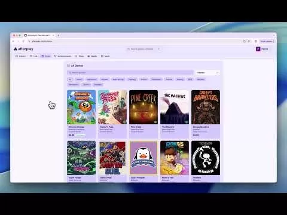This screenshot has height=215, width=287.
Task: Click the All Games search field
Action: [130, 73]
